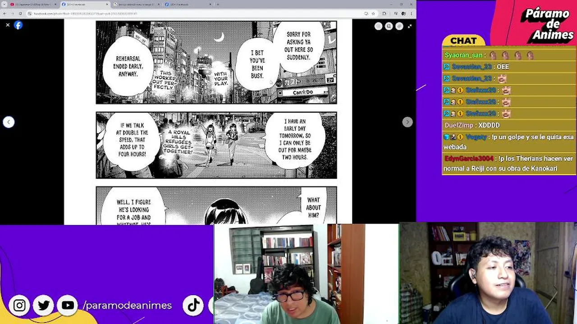The width and height of the screenshot is (577, 324).
Task: Click the EdynGarcia3004 chat username
Action: (x=469, y=158)
